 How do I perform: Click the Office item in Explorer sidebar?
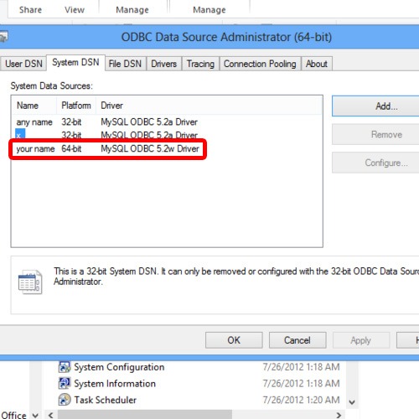point(13,415)
